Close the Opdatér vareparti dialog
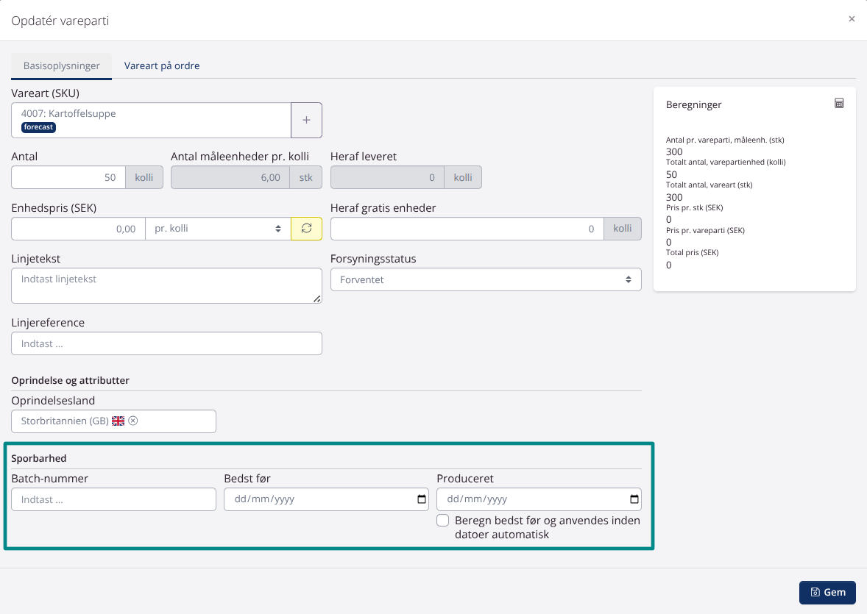 (x=852, y=19)
